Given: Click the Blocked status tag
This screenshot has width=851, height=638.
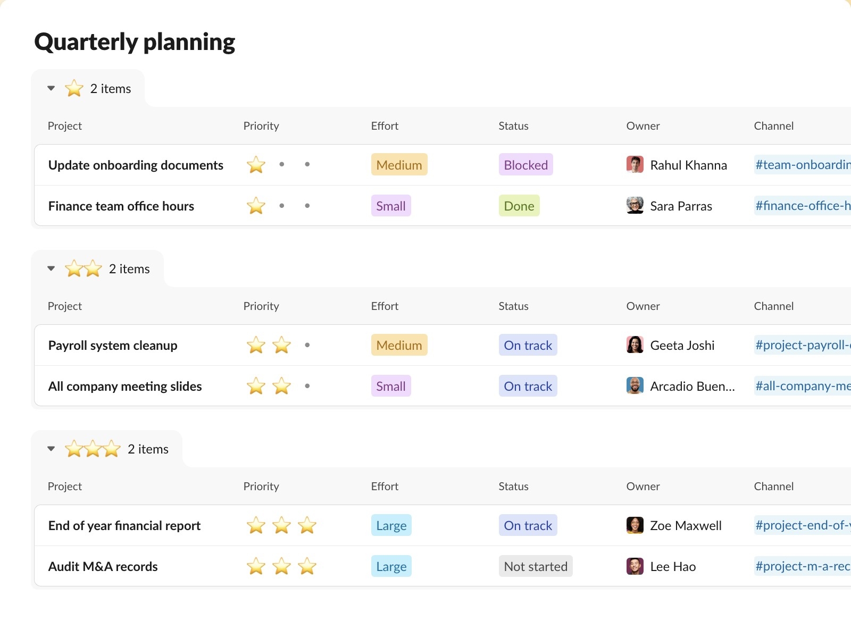Looking at the screenshot, I should pyautogui.click(x=525, y=165).
